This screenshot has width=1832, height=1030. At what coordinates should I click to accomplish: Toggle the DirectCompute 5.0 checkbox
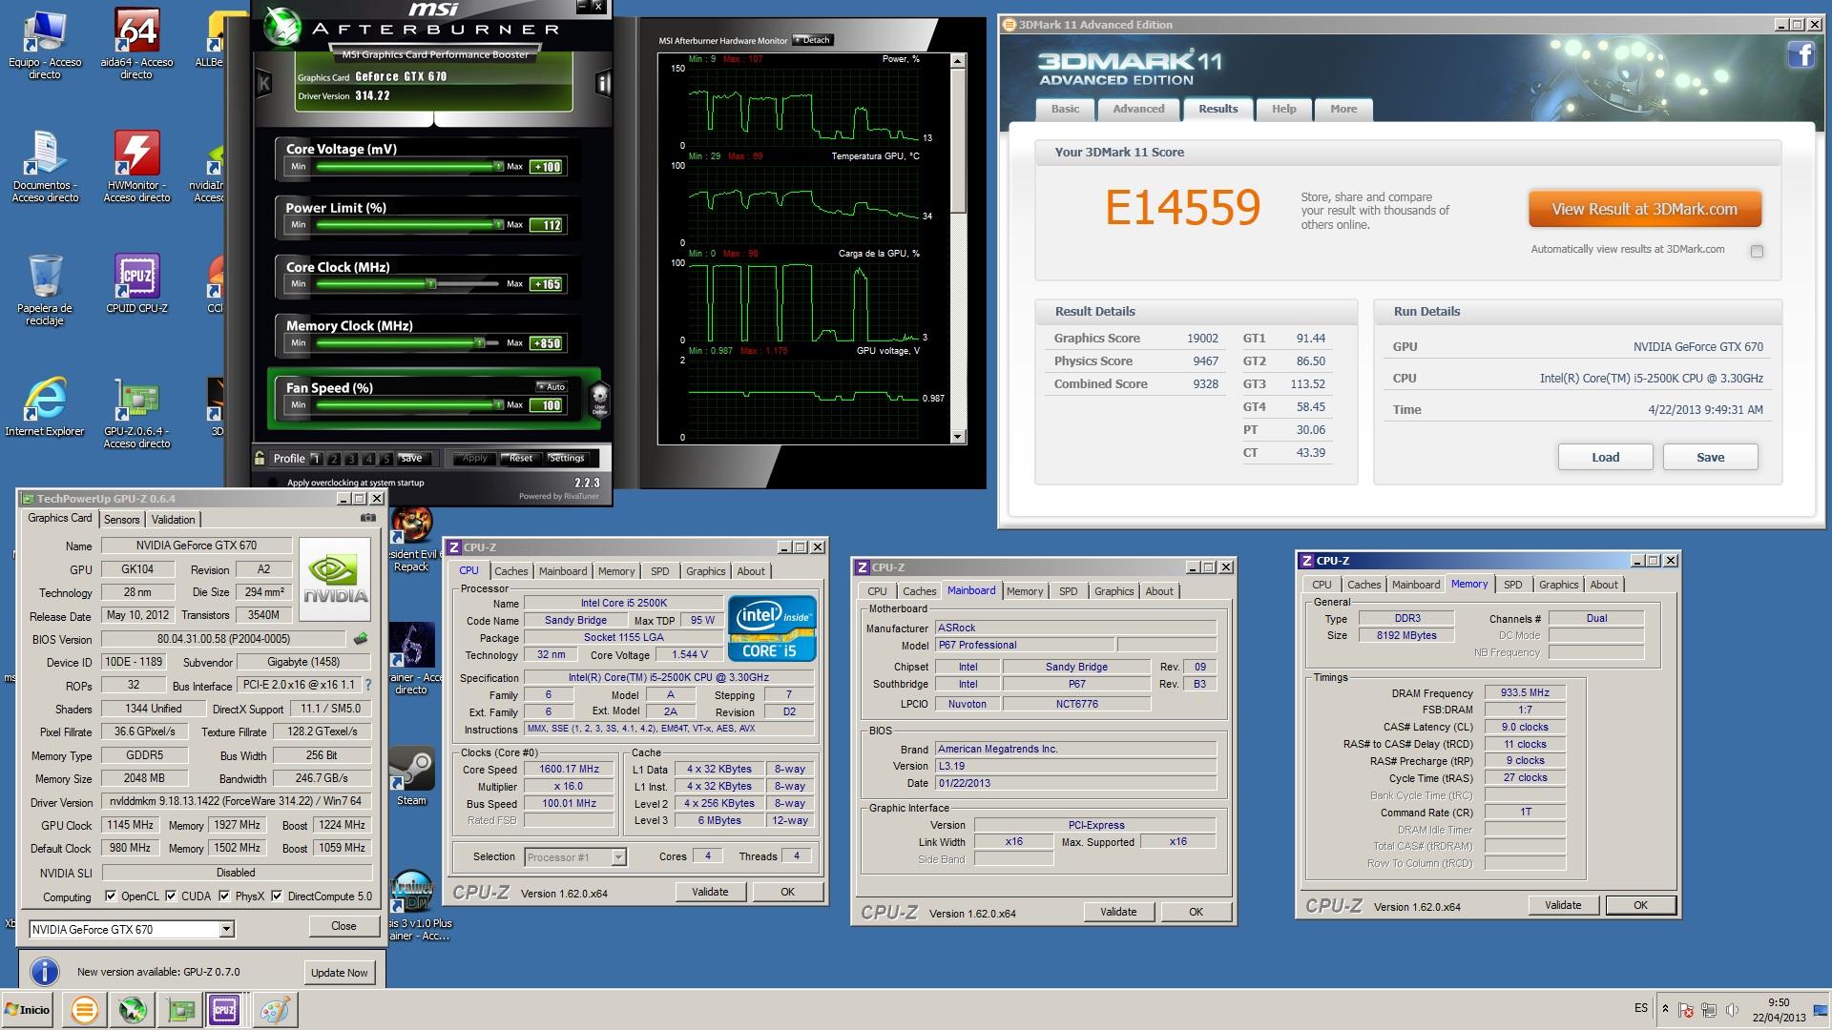pyautogui.click(x=277, y=896)
